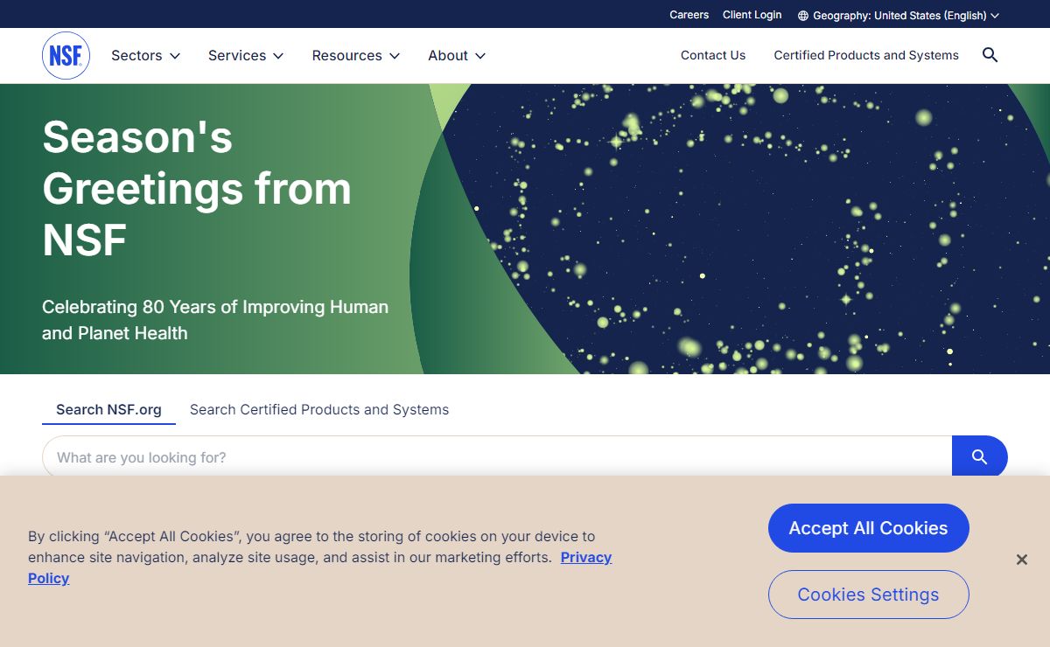The height and width of the screenshot is (647, 1050).
Task: Focus the 'What are you looking for?' field
Action: tap(497, 457)
